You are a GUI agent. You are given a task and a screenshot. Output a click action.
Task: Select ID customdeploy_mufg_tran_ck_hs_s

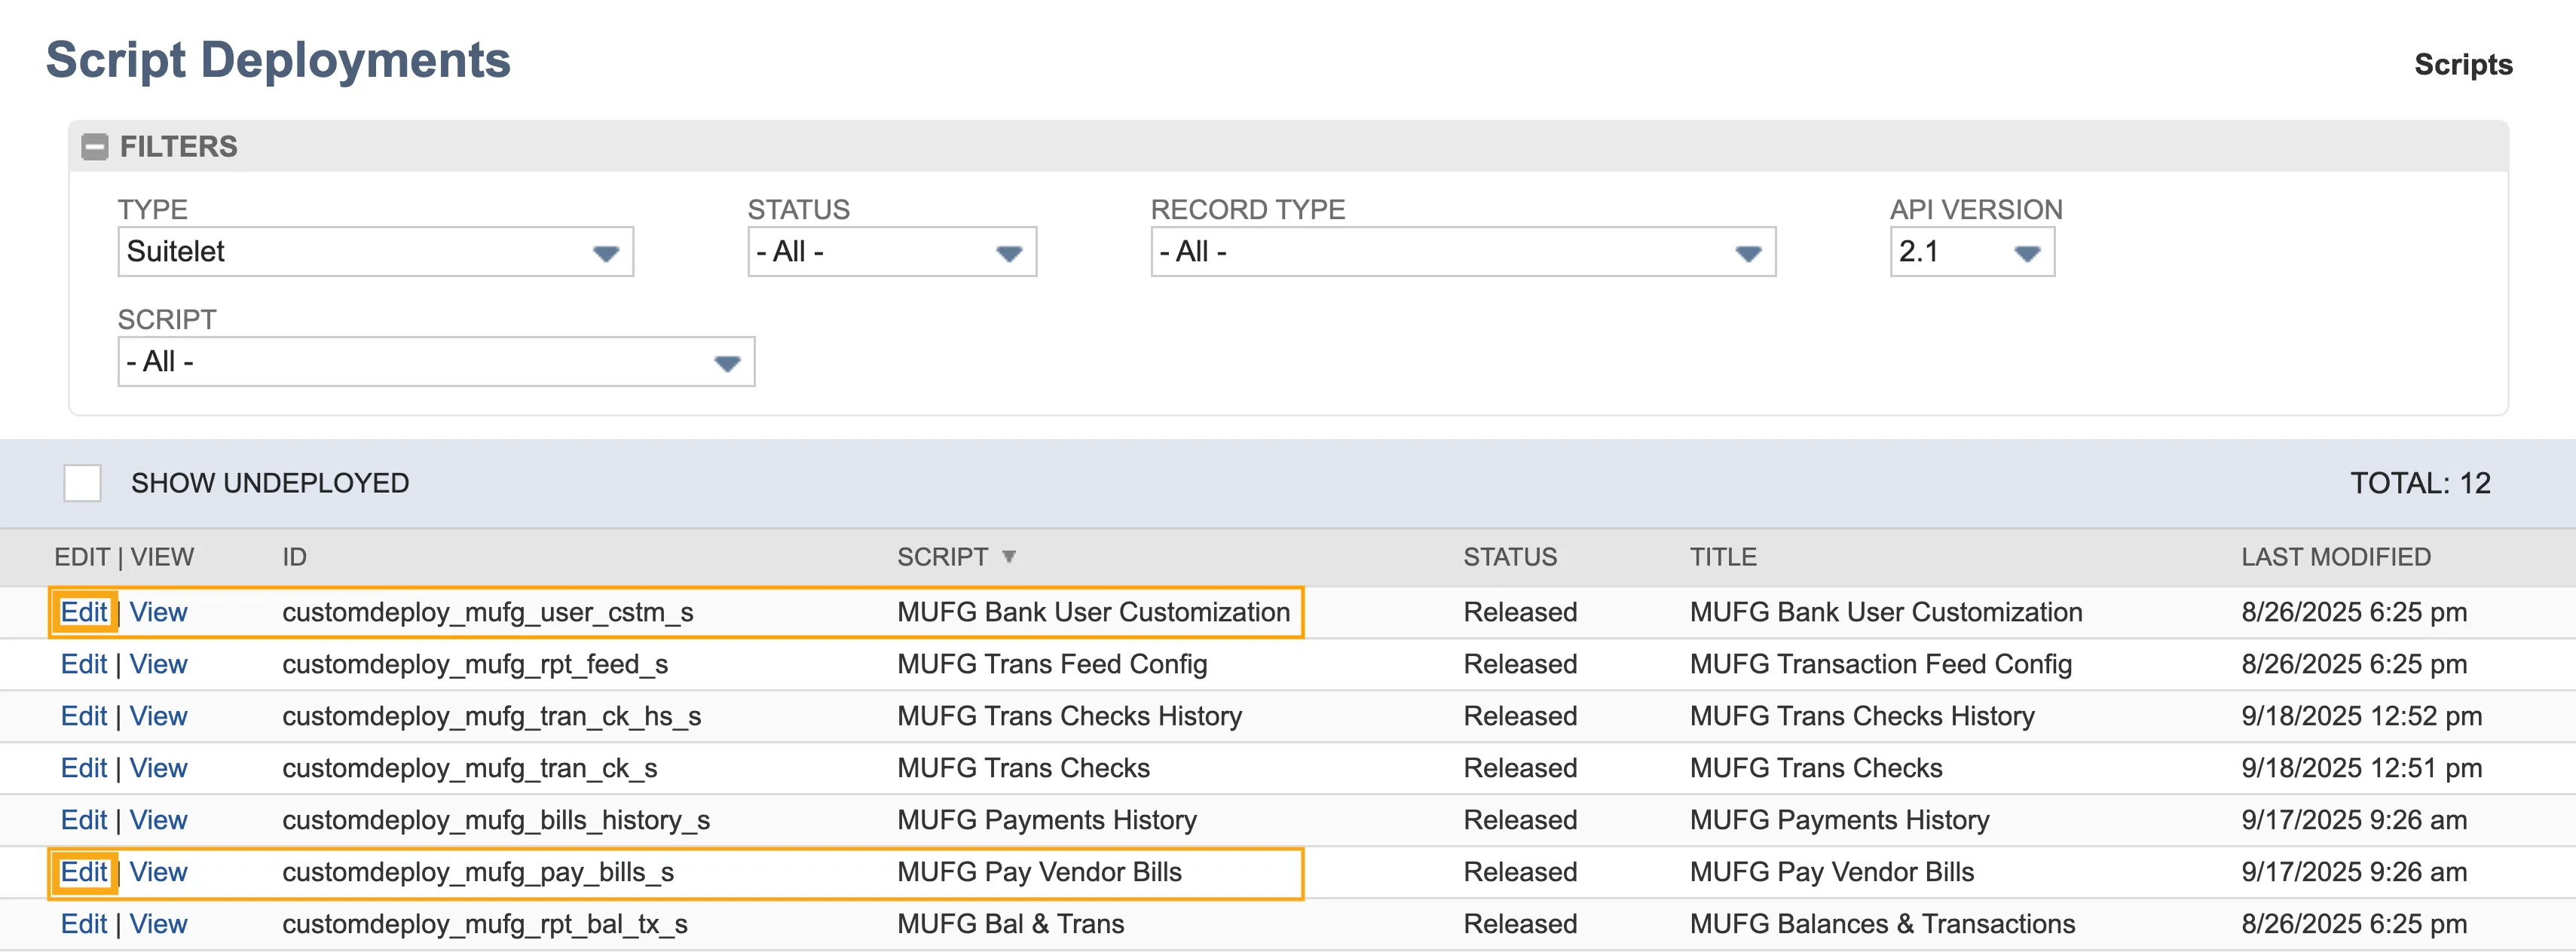pos(492,716)
